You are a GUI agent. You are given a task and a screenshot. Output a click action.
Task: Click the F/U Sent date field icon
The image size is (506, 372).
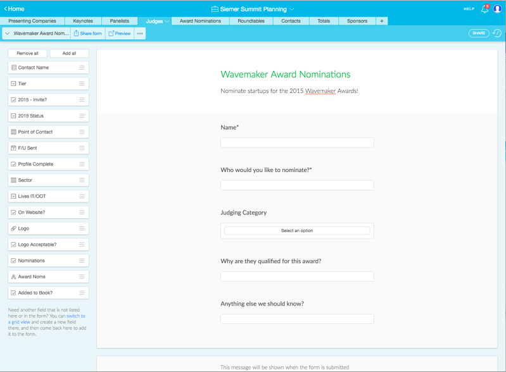13,148
